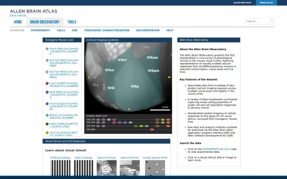Open the Rorb-IRES2-Cre mouse line link

64,95
